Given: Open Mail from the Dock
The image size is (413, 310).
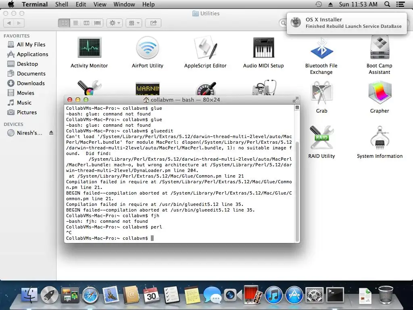Looking at the screenshot, I should click(x=111, y=294).
